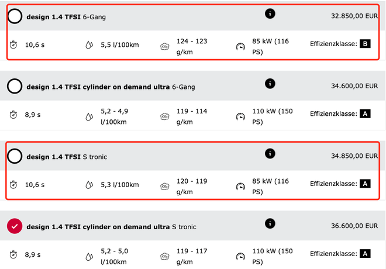Click stopwatch icon beside 10,6 s in 6-Gang row
This screenshot has height=269, width=386.
coord(14,45)
